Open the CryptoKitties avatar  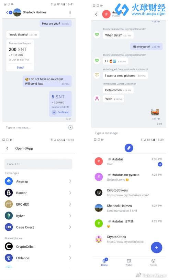[99, 239]
